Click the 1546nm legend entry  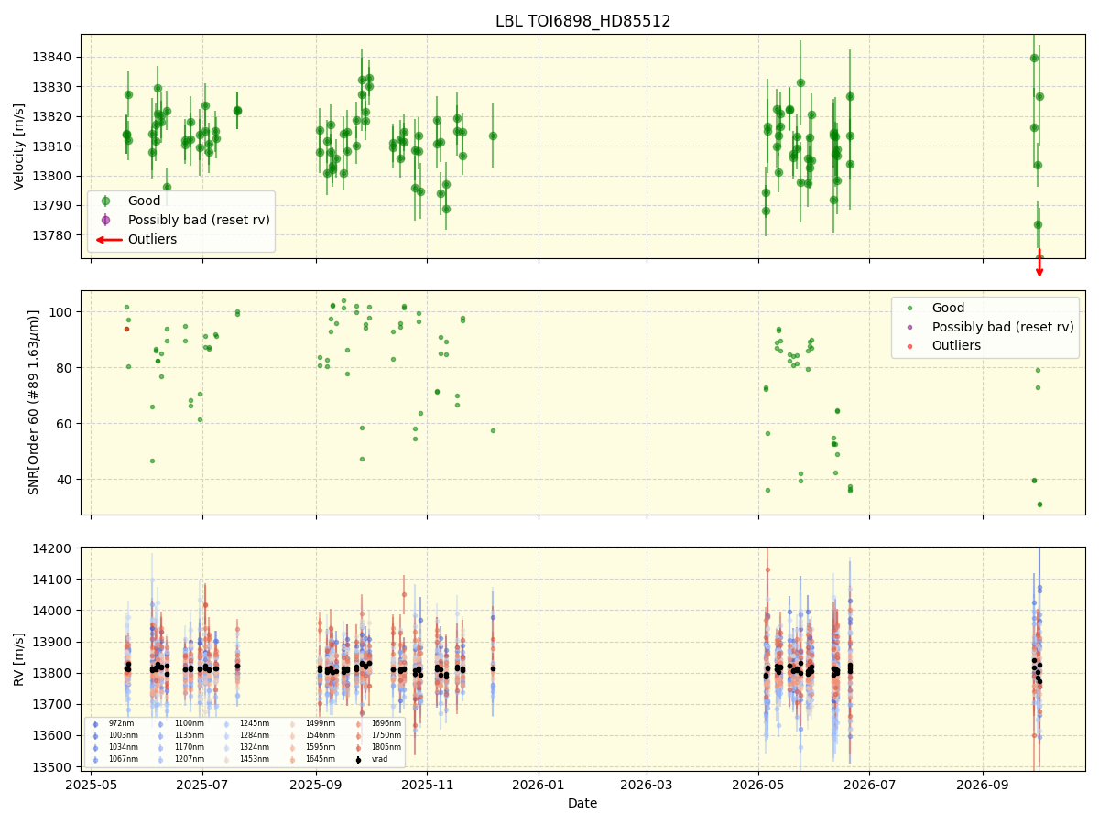tap(321, 735)
